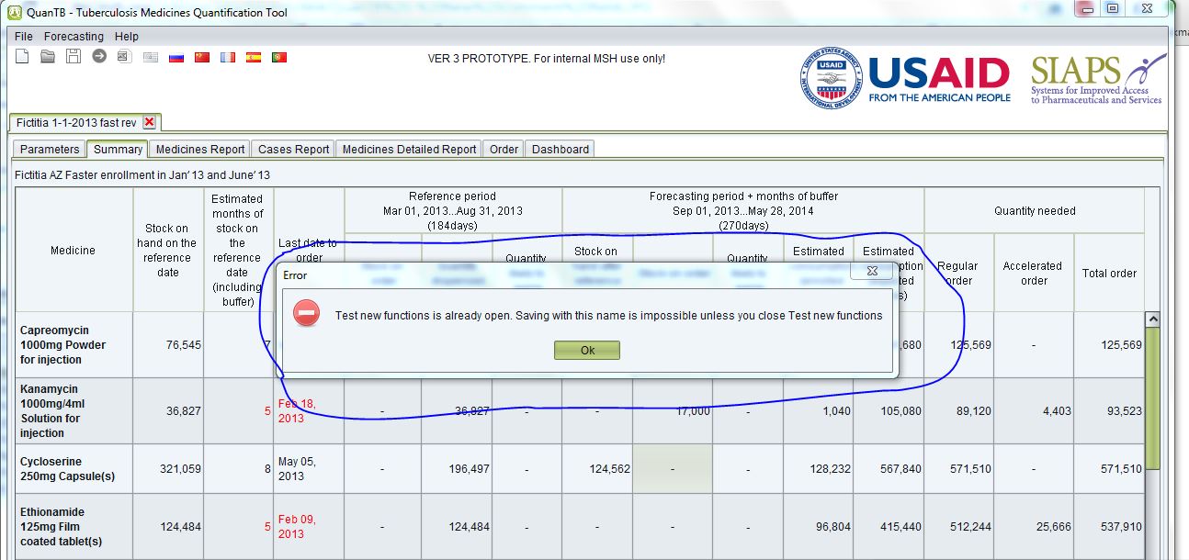Click the Accelerated order column header

[x=1034, y=273]
